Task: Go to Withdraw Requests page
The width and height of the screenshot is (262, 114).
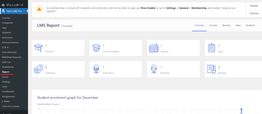Action: pyautogui.click(x=12, y=57)
